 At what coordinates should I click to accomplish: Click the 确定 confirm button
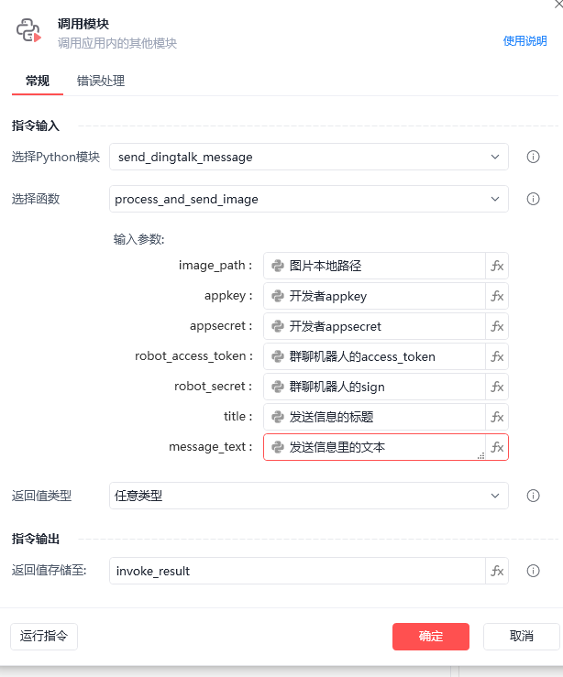click(430, 637)
